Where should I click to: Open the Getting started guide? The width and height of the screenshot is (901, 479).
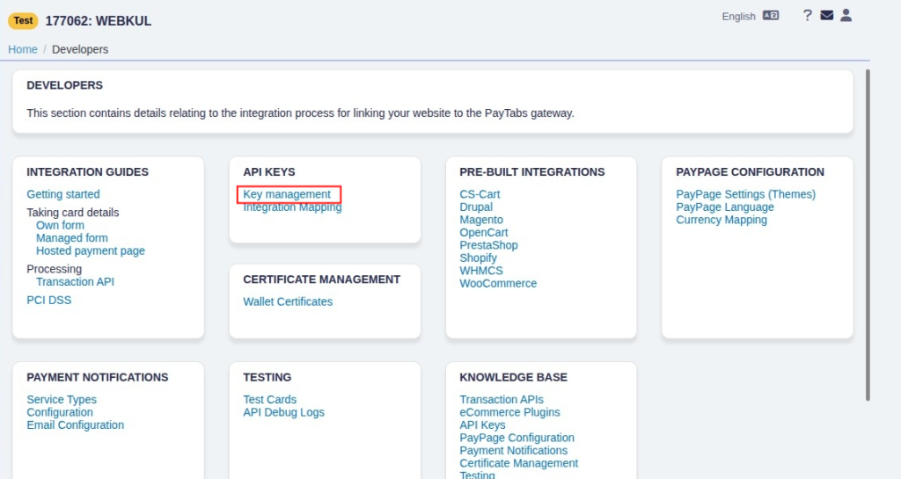(x=63, y=194)
